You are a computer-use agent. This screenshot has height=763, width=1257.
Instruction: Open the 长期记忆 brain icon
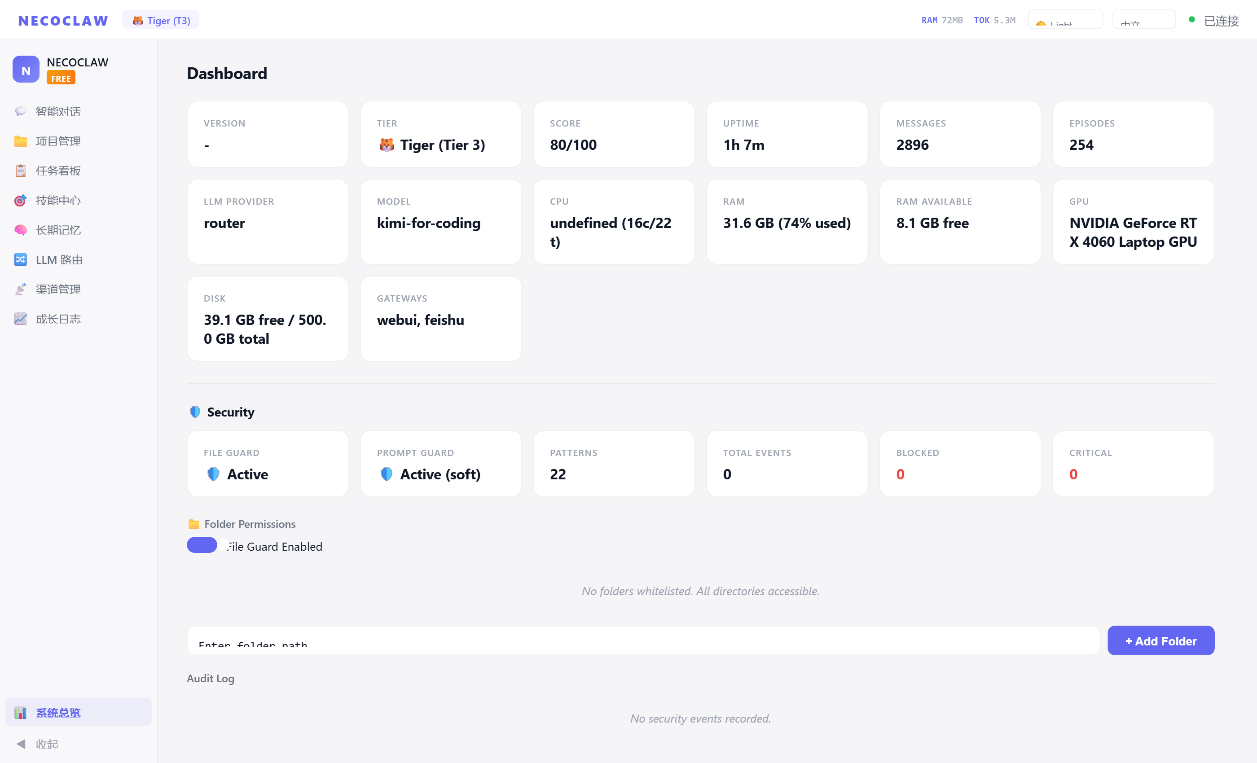pyautogui.click(x=20, y=230)
